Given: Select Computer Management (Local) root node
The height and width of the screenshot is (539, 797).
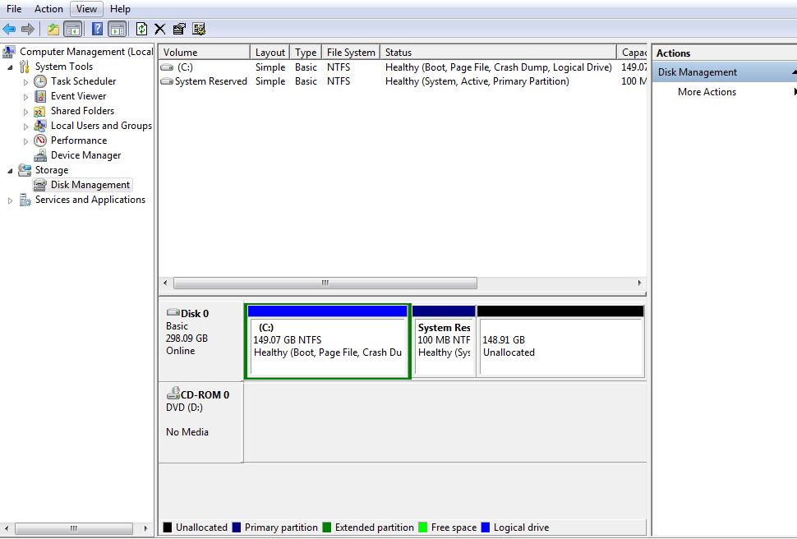Looking at the screenshot, I should pos(86,52).
